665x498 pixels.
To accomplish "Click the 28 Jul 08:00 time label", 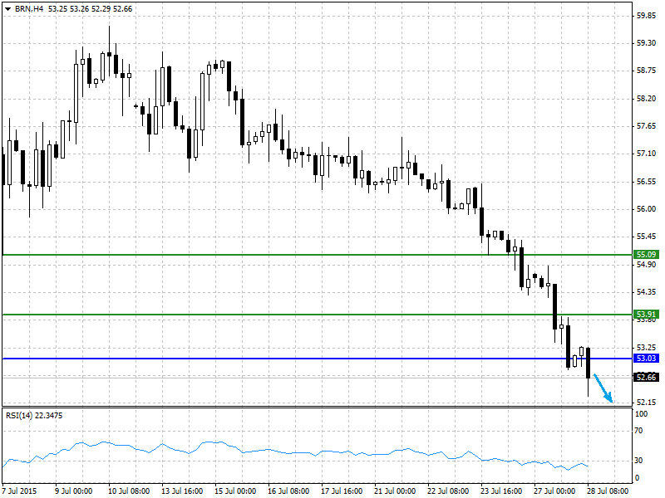I will click(x=608, y=491).
